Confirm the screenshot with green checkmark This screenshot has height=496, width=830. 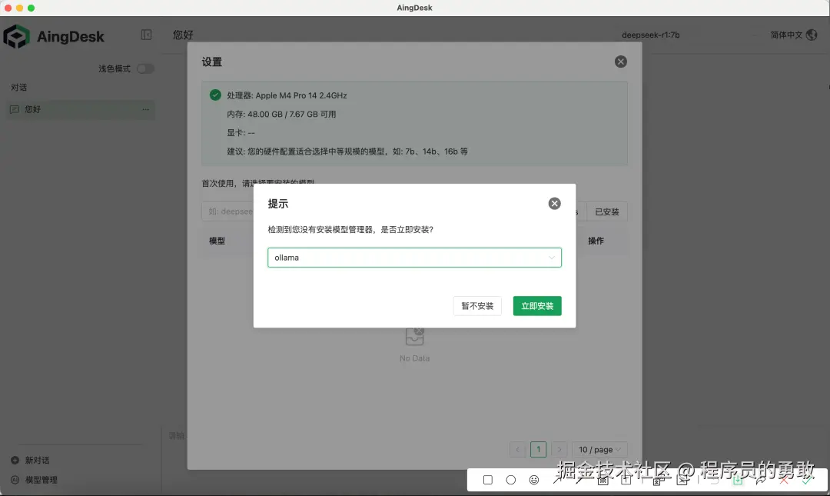[x=807, y=480]
